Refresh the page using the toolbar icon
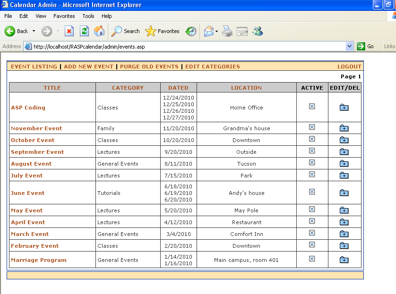 (85, 31)
